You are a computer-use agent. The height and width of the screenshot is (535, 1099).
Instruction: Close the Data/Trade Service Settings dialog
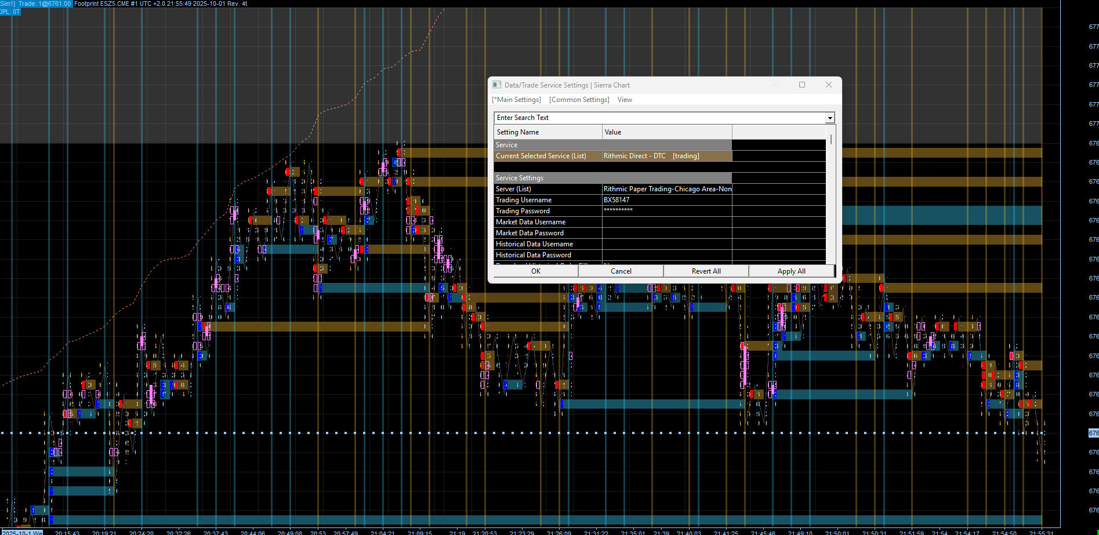[x=829, y=85]
